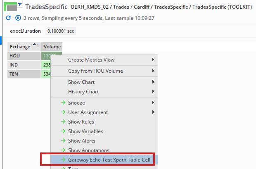
Task: Click the green arrow beside Snooze
Action: (x=63, y=103)
